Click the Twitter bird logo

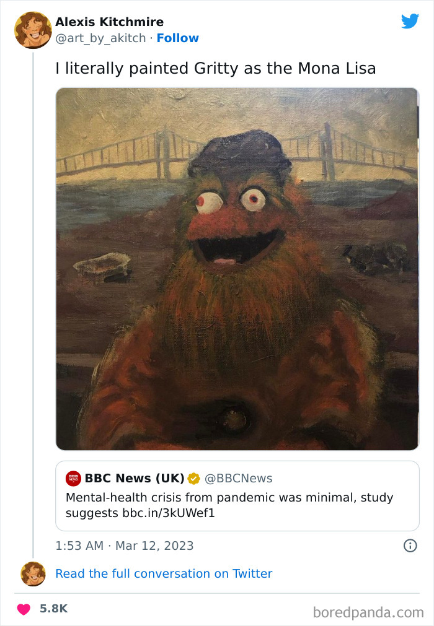click(410, 22)
